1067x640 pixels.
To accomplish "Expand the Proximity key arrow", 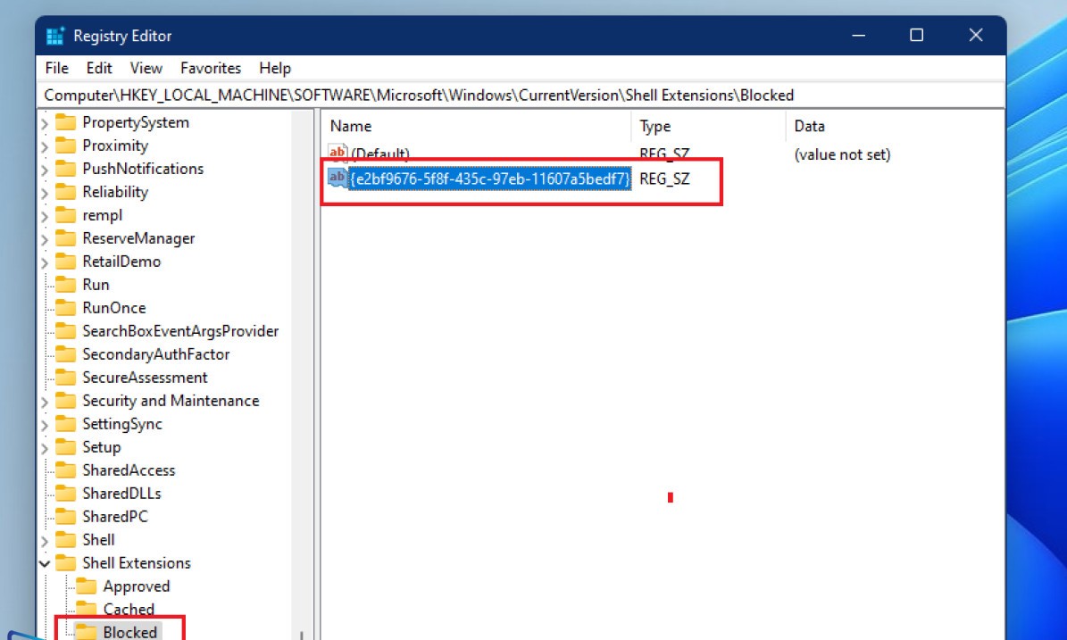I will pyautogui.click(x=45, y=145).
